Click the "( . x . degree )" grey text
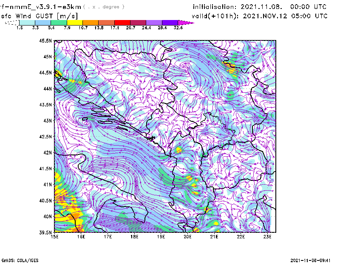This screenshot has width=340, height=263. click(x=104, y=7)
